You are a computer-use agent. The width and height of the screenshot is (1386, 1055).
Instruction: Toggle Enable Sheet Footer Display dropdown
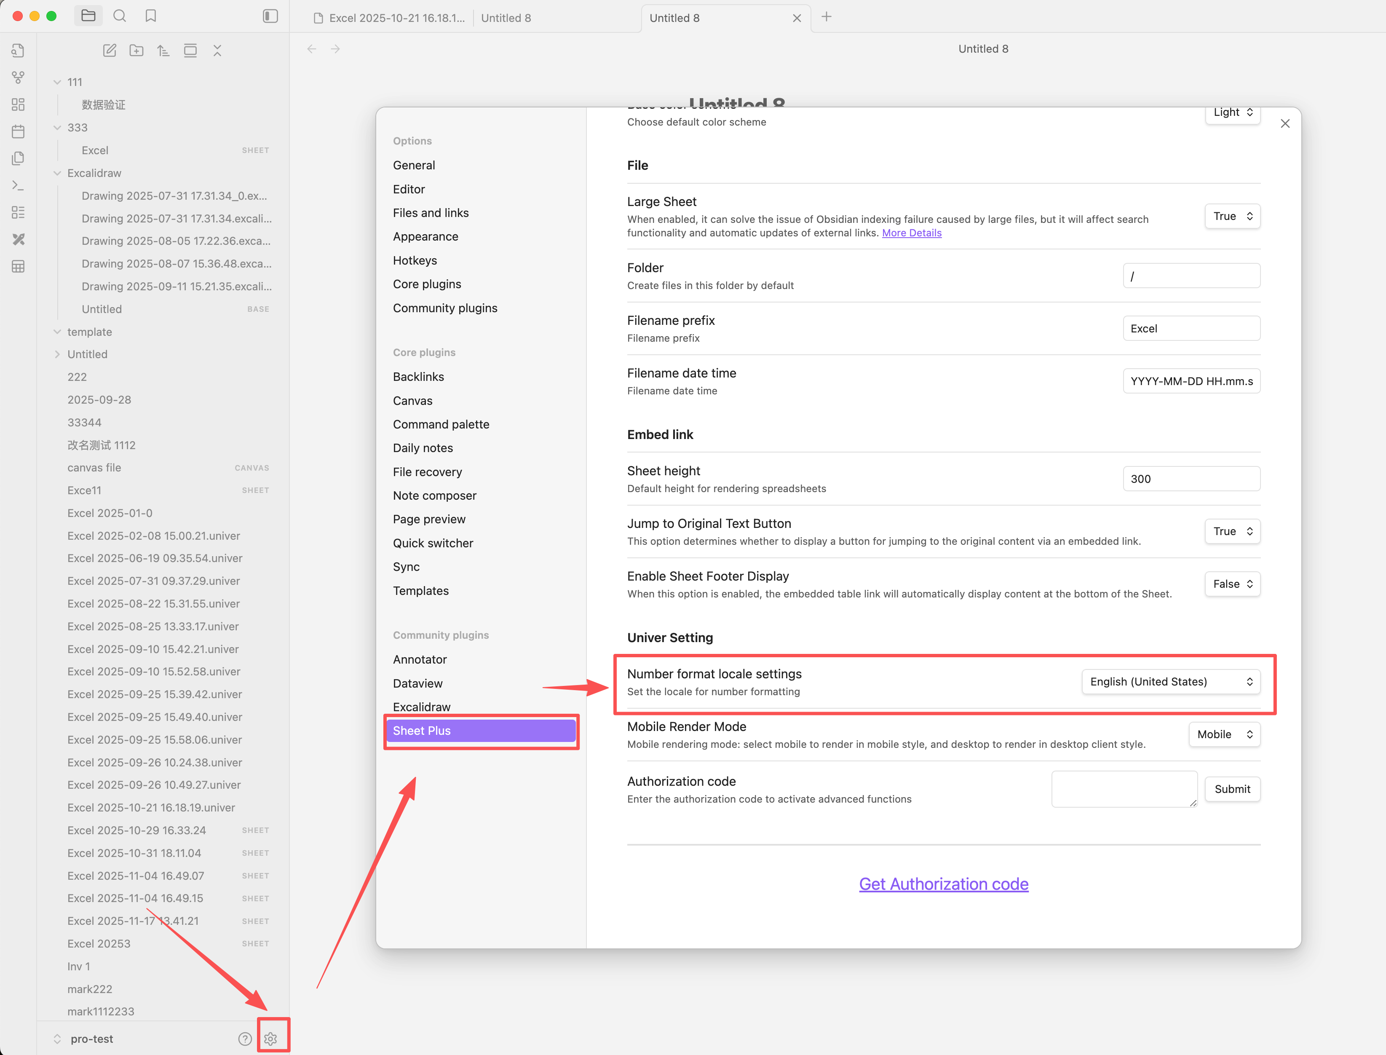(1232, 584)
